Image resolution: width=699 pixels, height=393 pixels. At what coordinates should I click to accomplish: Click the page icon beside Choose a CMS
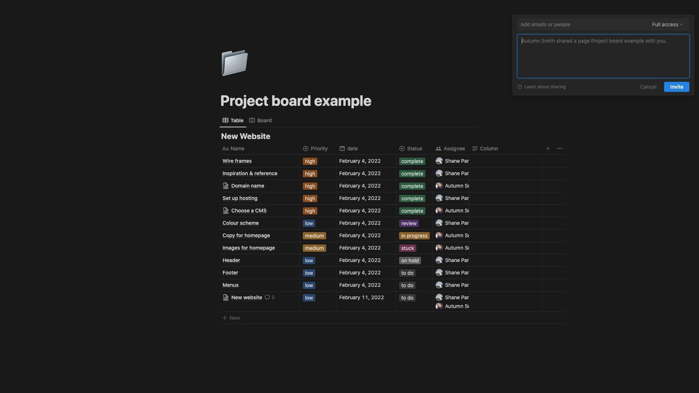coord(226,211)
